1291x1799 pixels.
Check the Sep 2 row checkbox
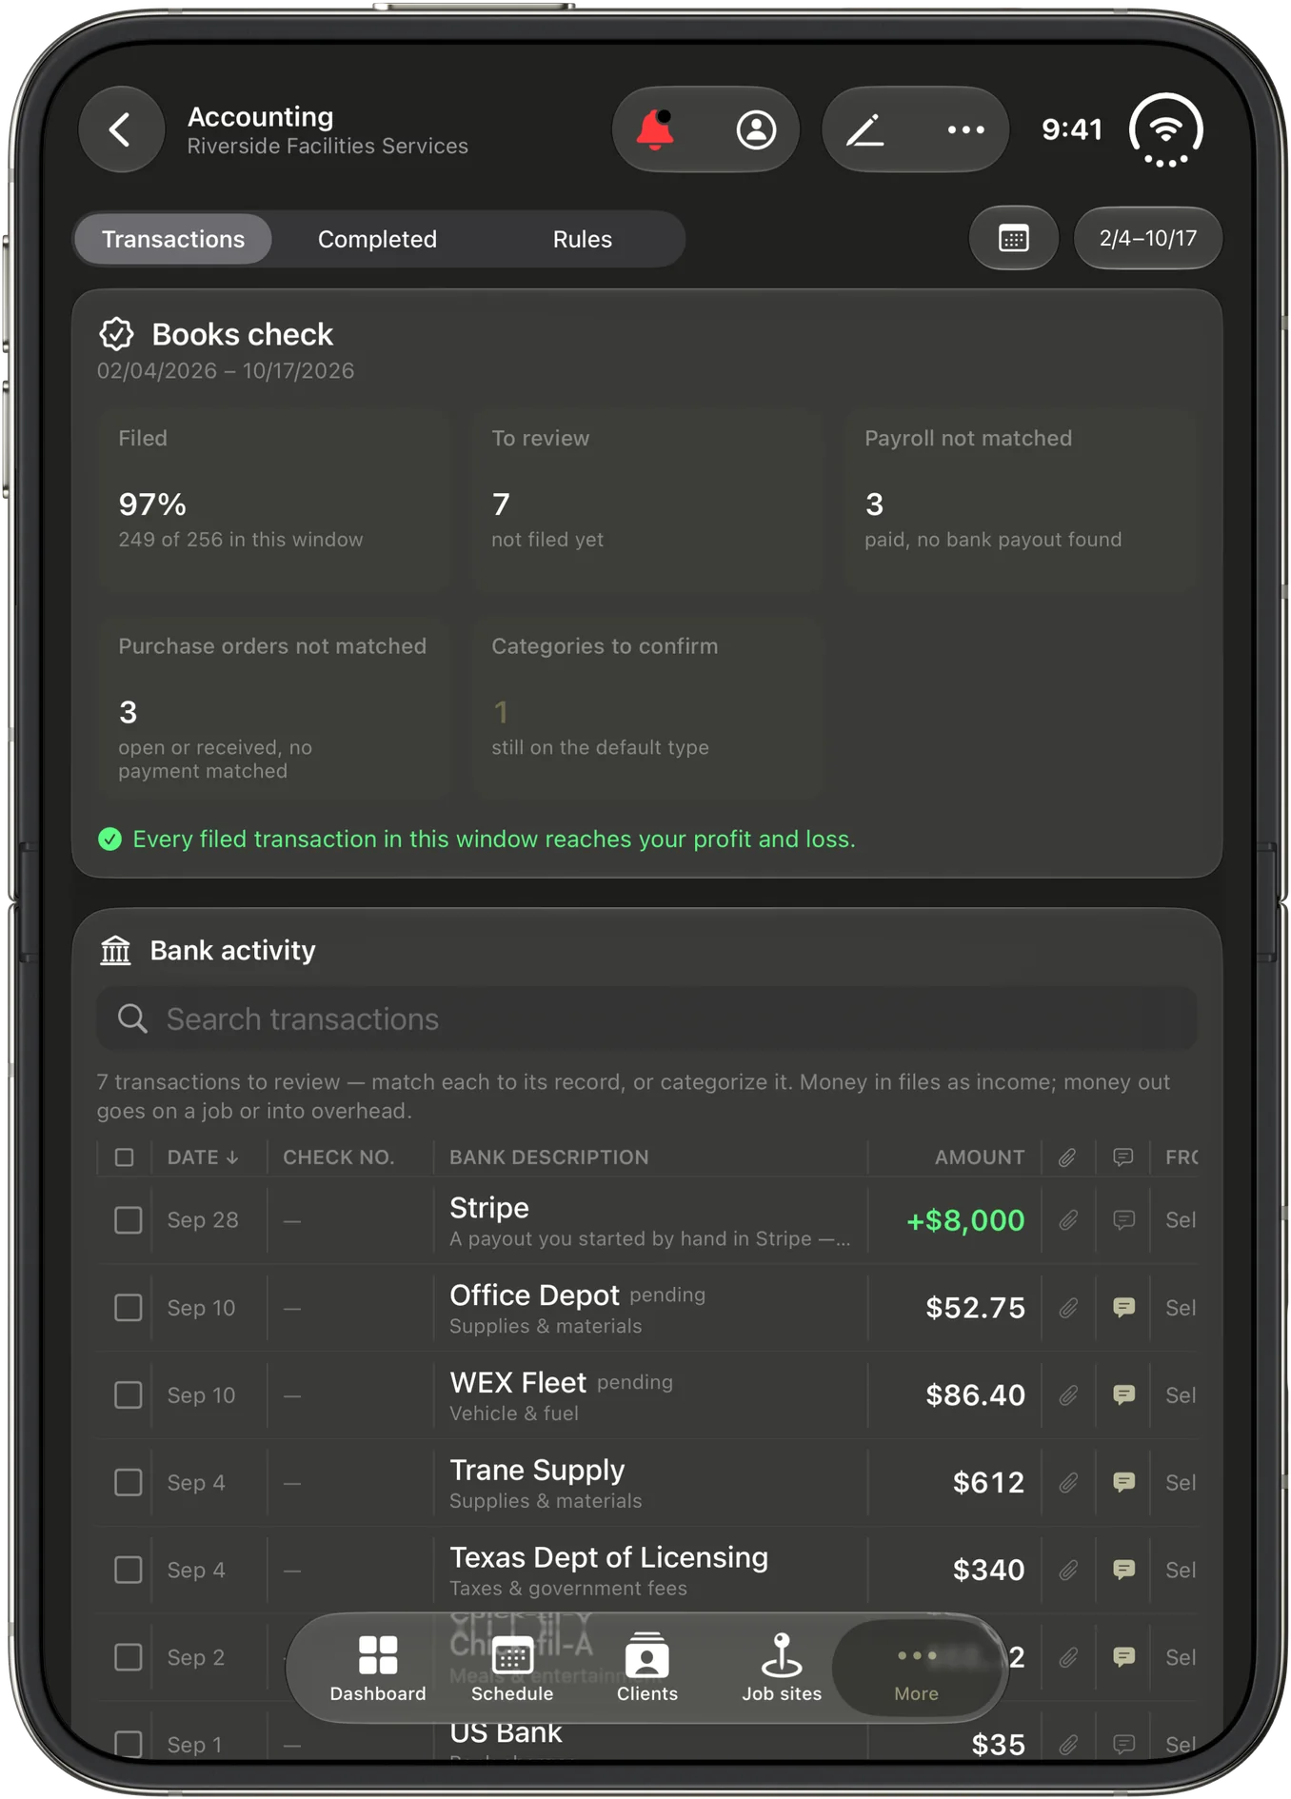click(128, 1658)
